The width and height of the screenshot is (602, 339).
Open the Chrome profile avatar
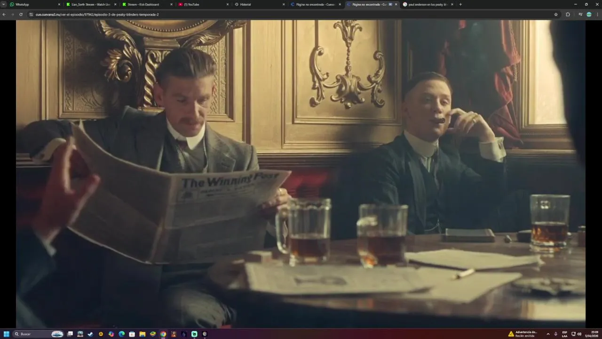589,15
